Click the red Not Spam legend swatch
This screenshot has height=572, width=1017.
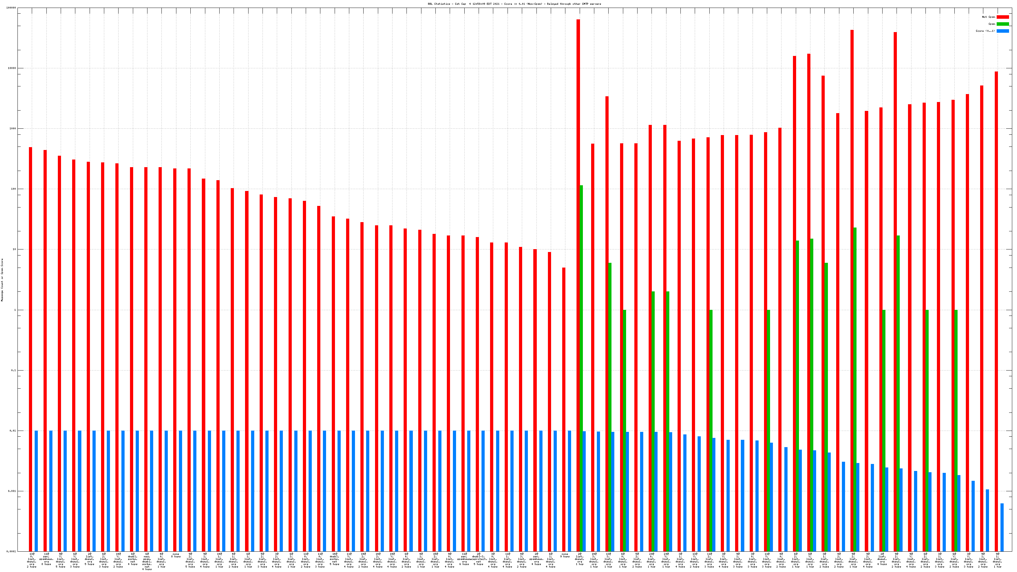click(1002, 17)
